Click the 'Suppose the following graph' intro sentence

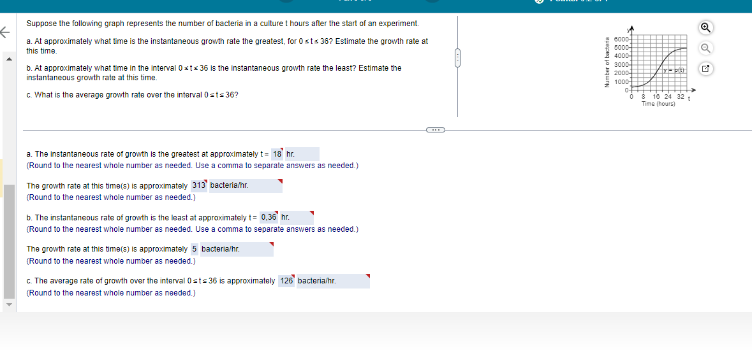click(223, 24)
